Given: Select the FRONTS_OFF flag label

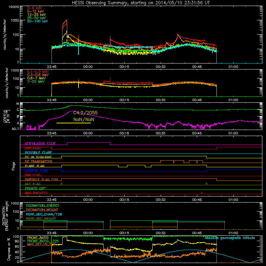Looking at the screenshot, I should click(x=35, y=189).
